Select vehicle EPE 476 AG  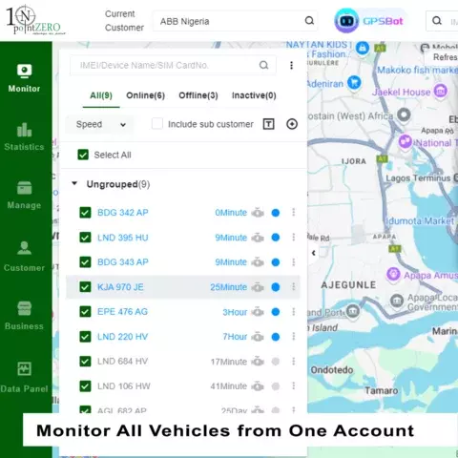tap(122, 312)
